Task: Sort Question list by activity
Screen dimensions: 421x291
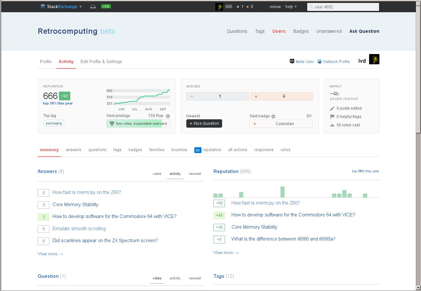Action: coord(175,278)
